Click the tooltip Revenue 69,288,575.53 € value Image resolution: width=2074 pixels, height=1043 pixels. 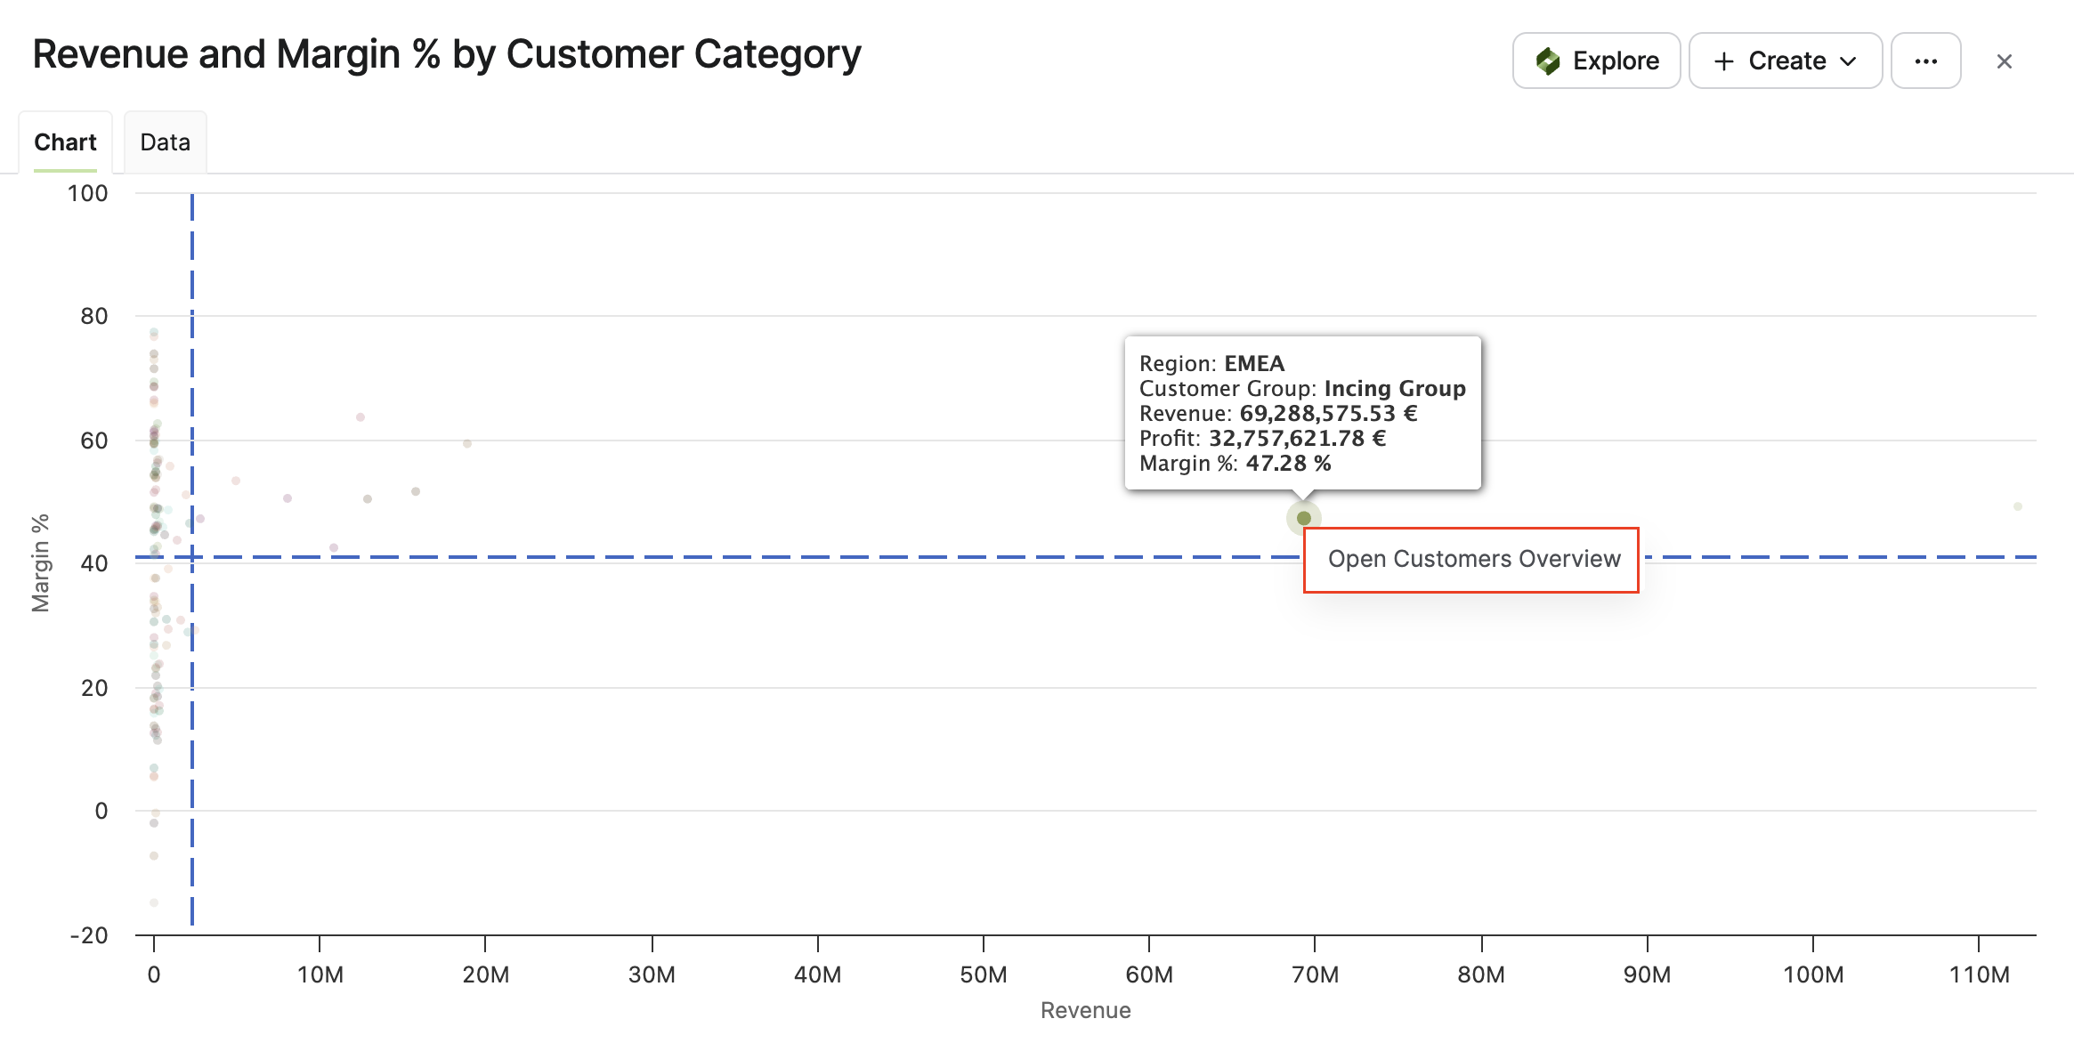pyautogui.click(x=1328, y=414)
